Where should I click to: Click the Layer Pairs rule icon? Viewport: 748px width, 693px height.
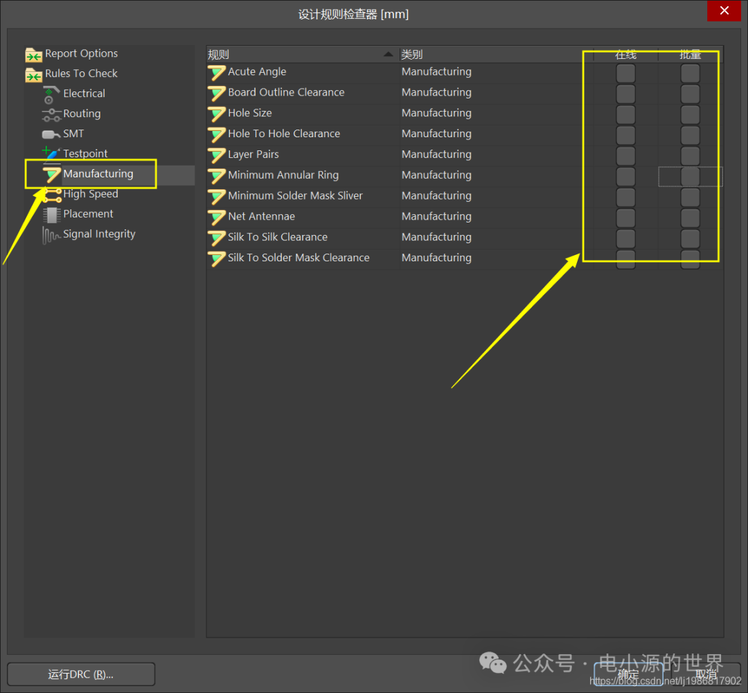(x=217, y=155)
